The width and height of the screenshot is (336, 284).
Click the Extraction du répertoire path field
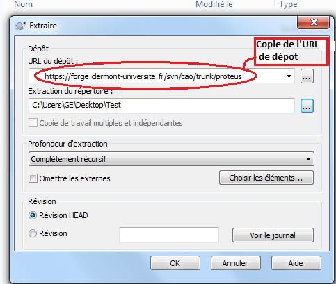[x=161, y=106]
